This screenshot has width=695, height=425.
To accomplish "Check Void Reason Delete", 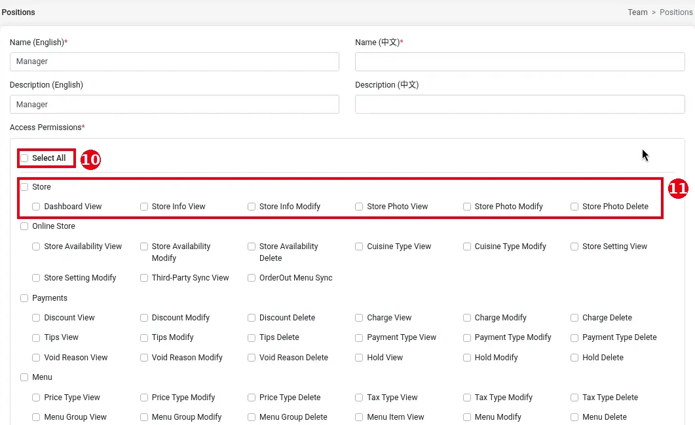I will [x=252, y=358].
